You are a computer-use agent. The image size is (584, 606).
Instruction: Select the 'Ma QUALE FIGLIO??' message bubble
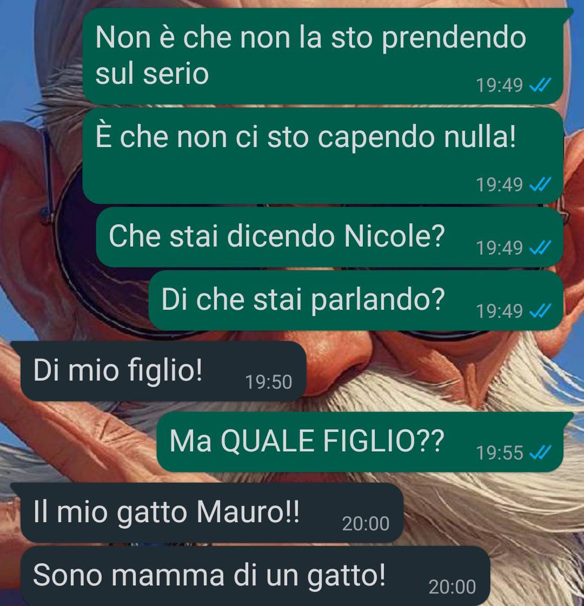tap(360, 442)
